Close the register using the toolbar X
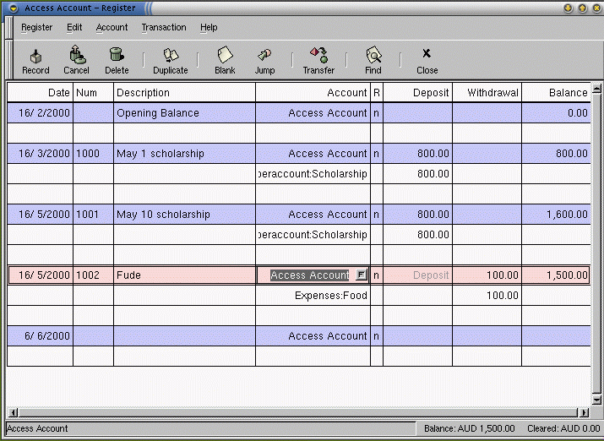The height and width of the screenshot is (441, 604). pyautogui.click(x=427, y=54)
